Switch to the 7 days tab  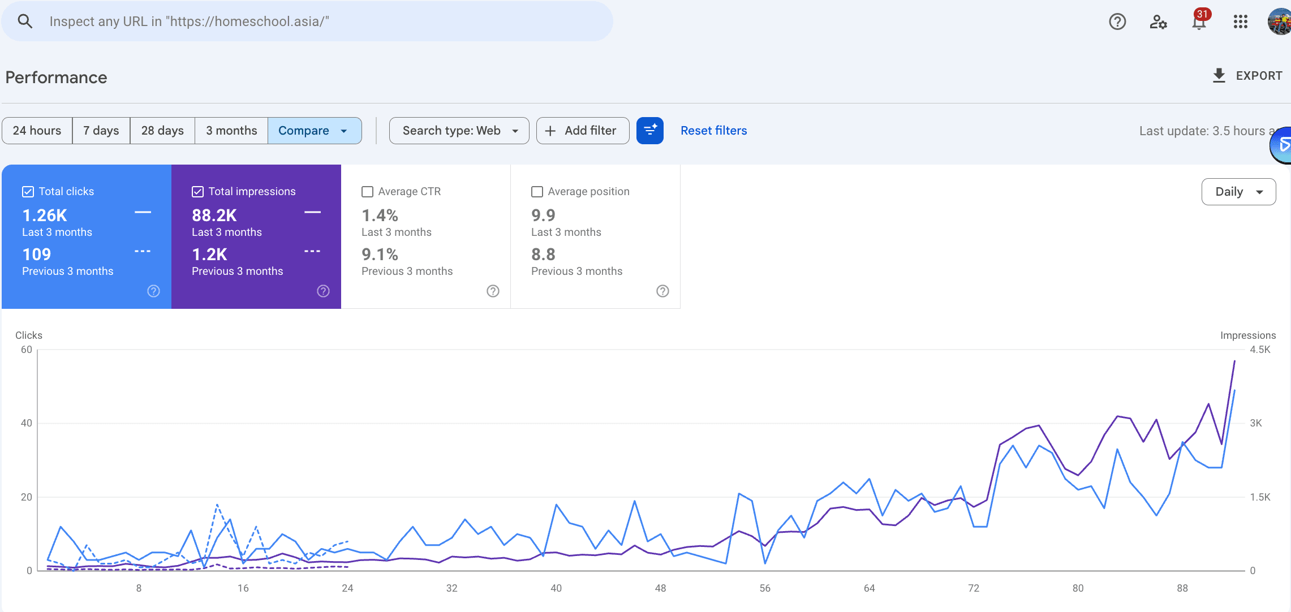click(101, 131)
